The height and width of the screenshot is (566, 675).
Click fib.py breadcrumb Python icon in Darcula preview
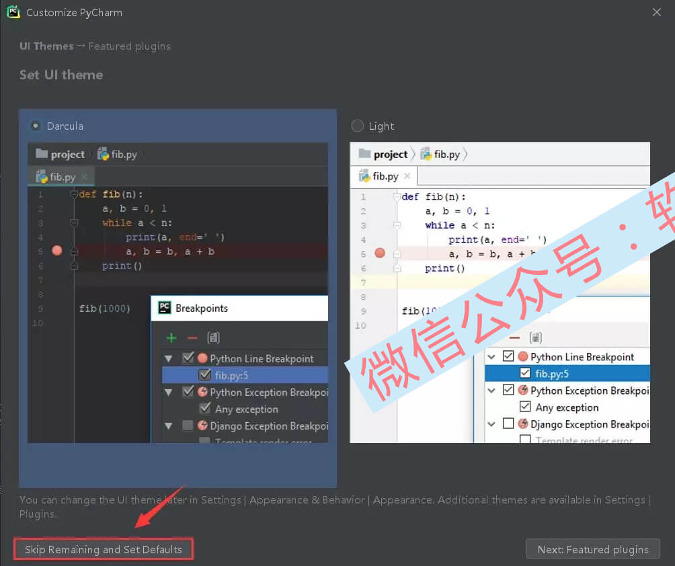point(103,154)
